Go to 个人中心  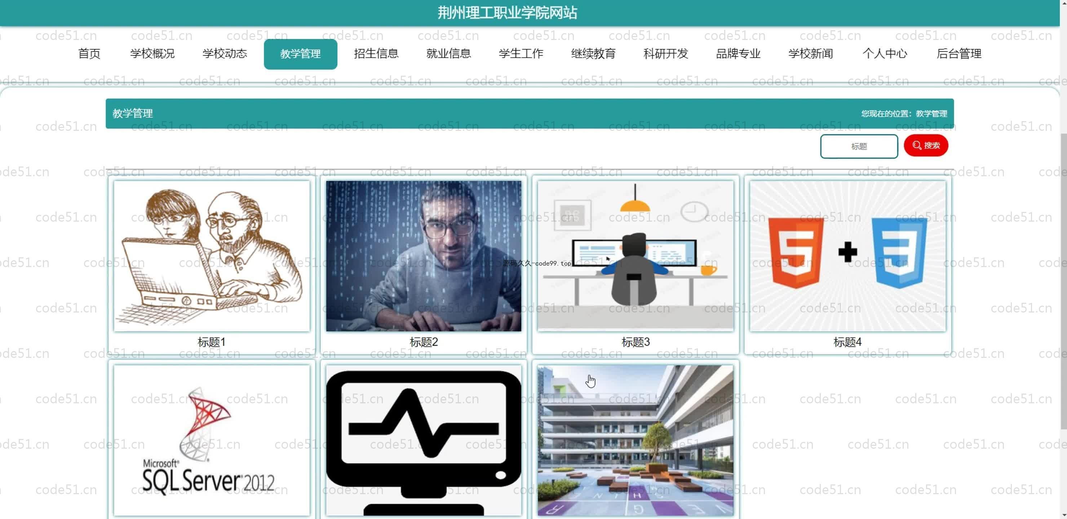point(885,54)
